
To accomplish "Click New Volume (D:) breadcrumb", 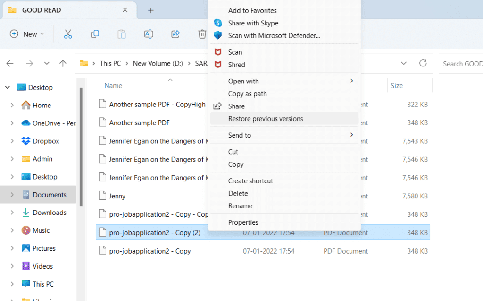I will (158, 63).
